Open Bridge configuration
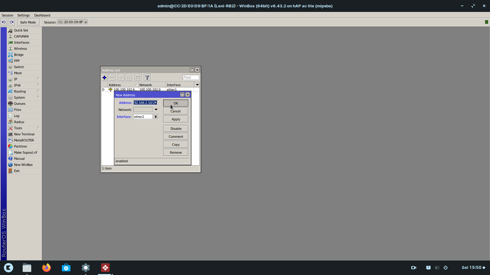490x275 pixels. 24,55
